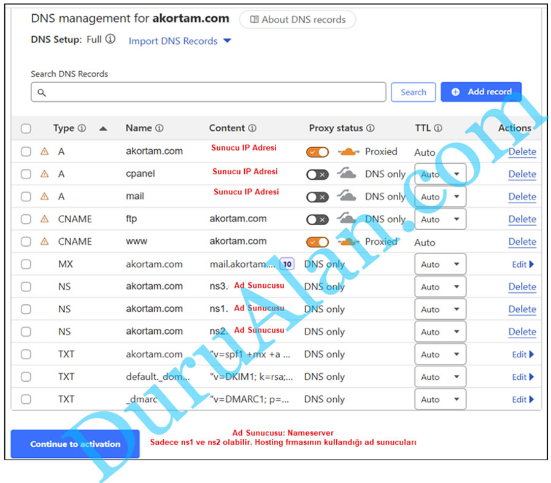
Task: Delete the ftp CNAME record
Action: pos(522,219)
